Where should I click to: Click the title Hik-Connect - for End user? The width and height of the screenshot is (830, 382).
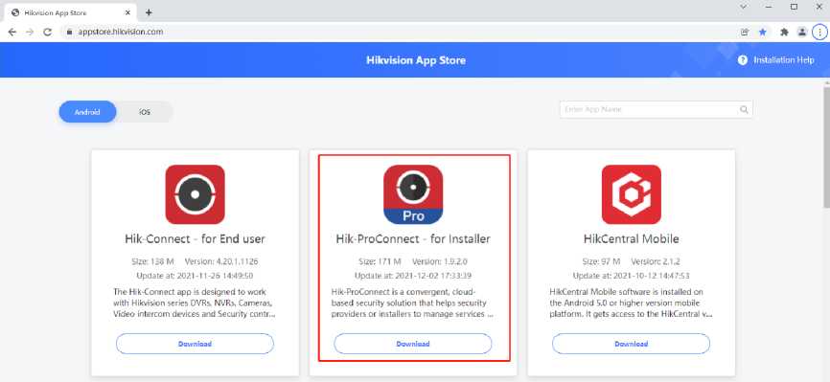click(x=195, y=239)
